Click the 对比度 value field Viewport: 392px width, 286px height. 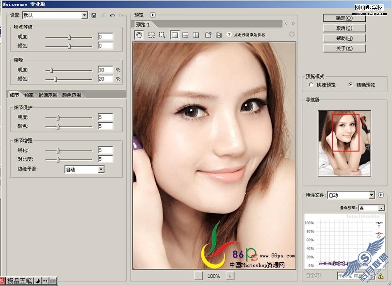105,159
